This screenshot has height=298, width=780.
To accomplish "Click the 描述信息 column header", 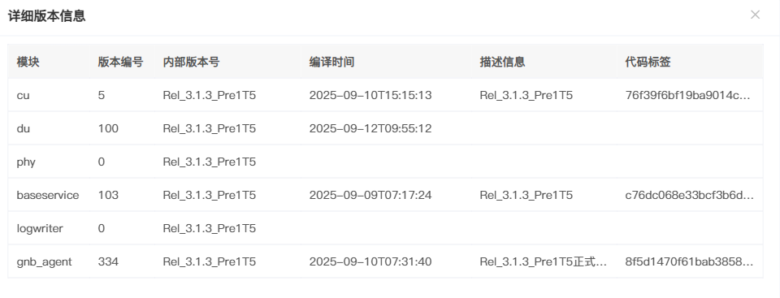I will click(x=502, y=62).
